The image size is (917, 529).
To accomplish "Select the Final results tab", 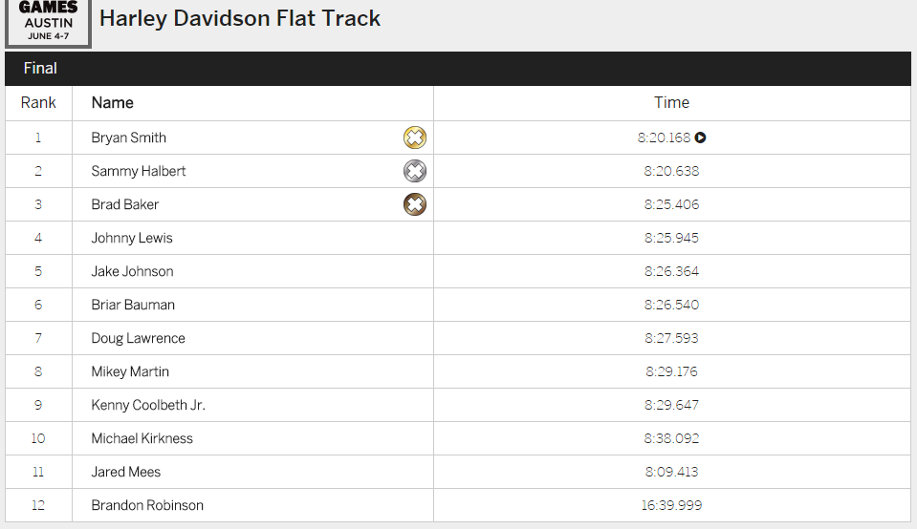I will [x=40, y=69].
